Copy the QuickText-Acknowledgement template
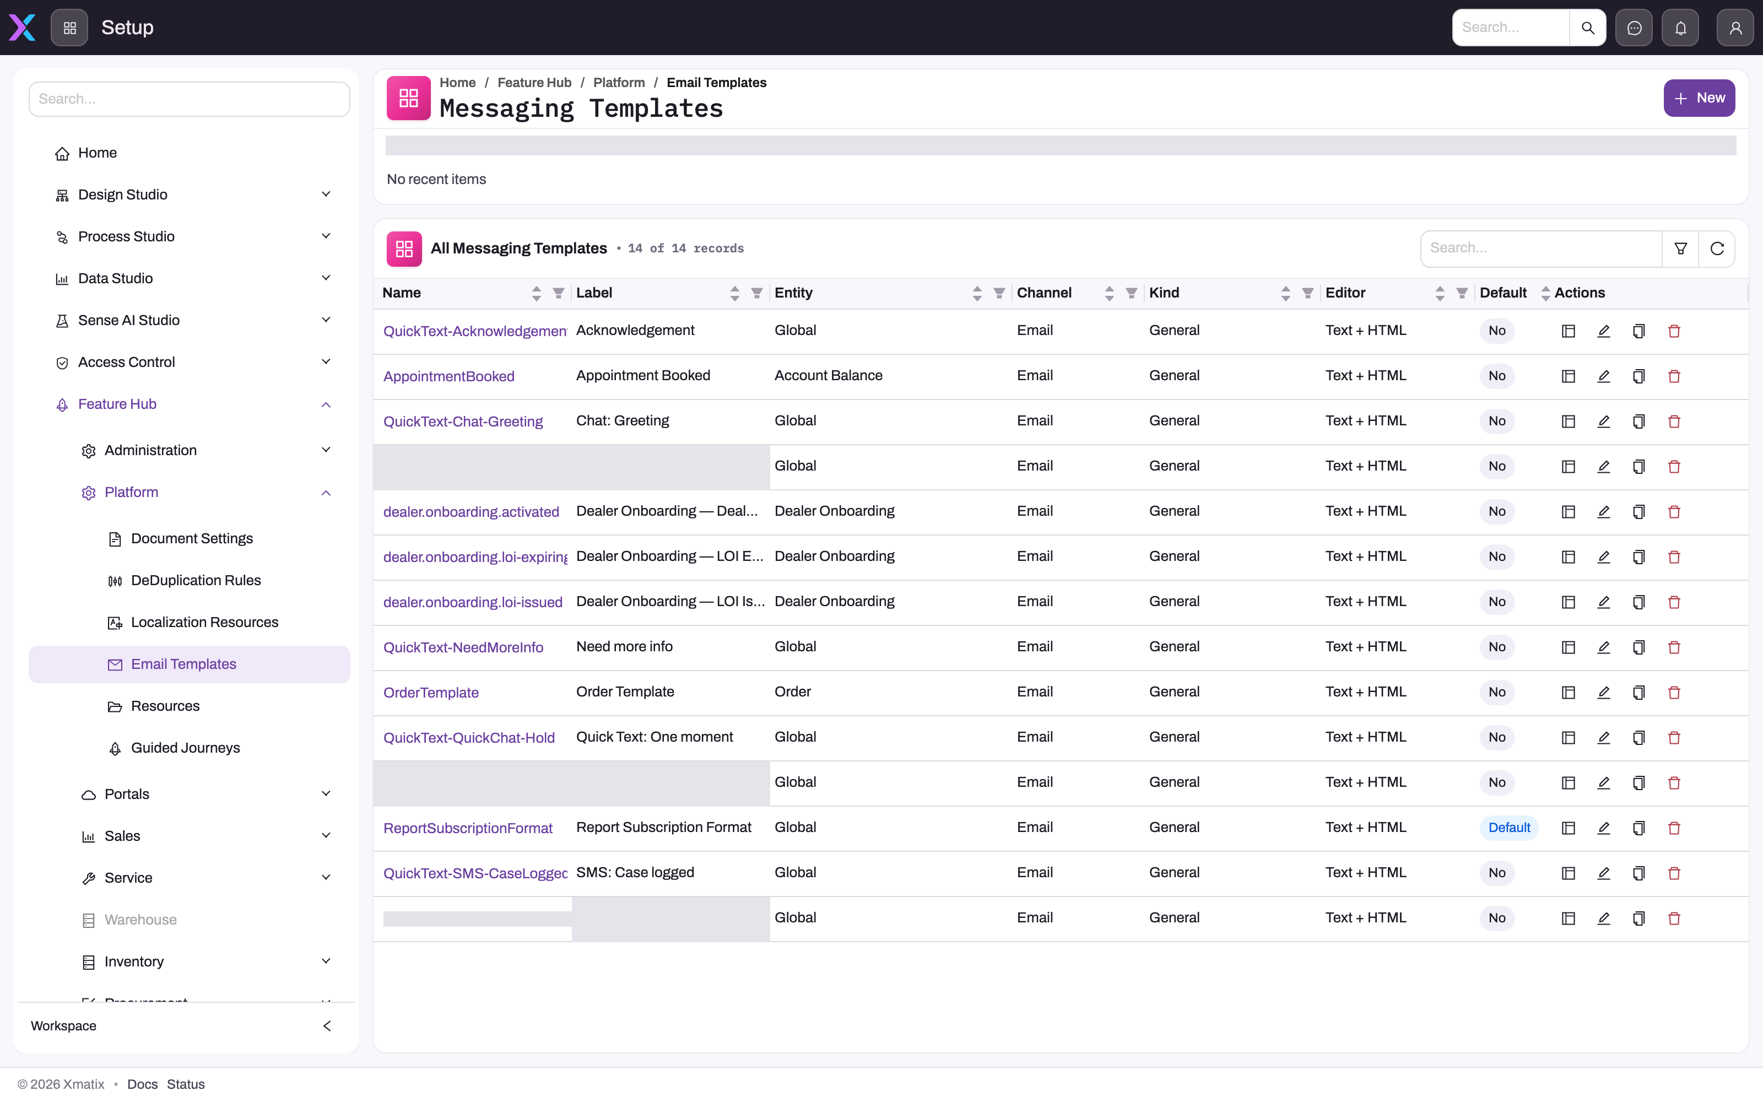This screenshot has height=1102, width=1763. 1638,331
